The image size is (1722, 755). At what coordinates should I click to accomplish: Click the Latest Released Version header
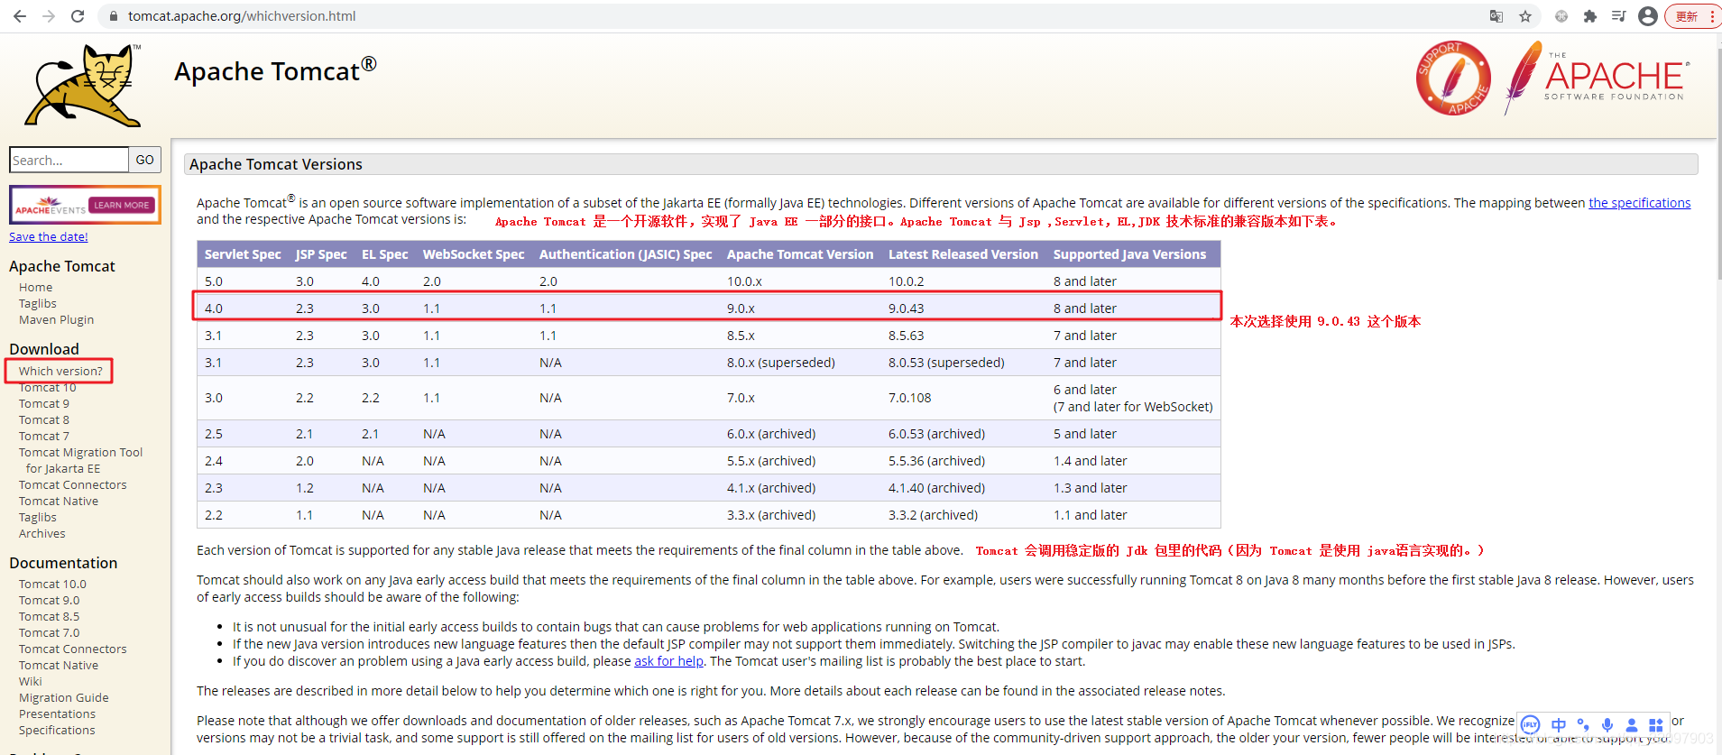click(963, 254)
